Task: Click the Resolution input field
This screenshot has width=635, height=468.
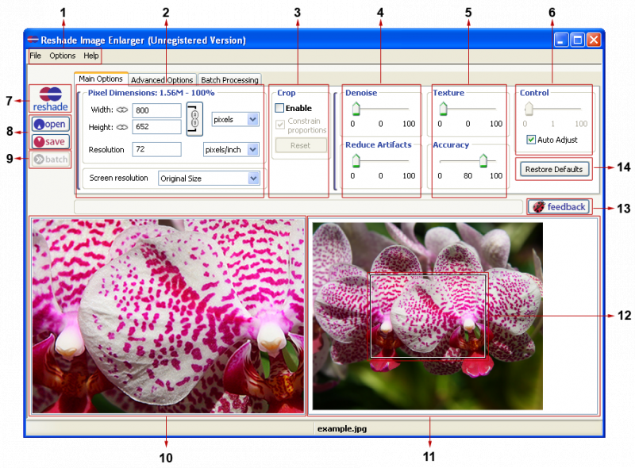Action: pyautogui.click(x=156, y=149)
